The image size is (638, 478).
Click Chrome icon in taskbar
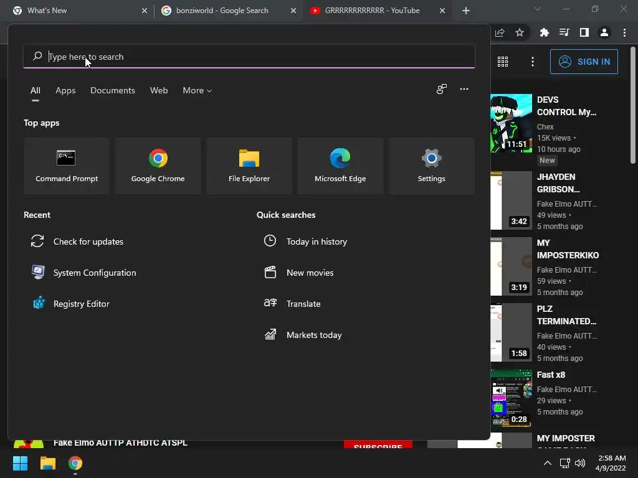[x=75, y=463]
